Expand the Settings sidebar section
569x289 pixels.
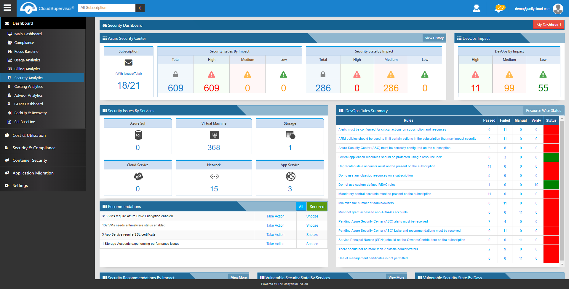point(43,185)
